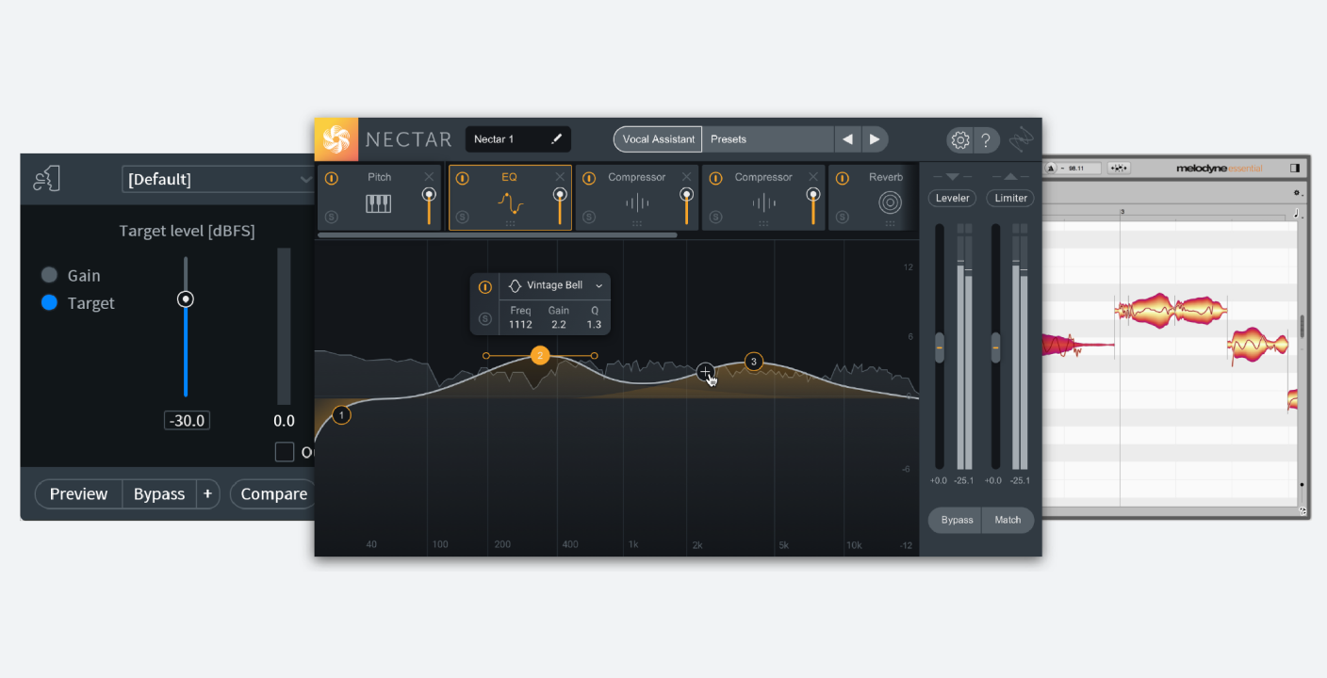Click the Leveler button

pyautogui.click(x=952, y=198)
